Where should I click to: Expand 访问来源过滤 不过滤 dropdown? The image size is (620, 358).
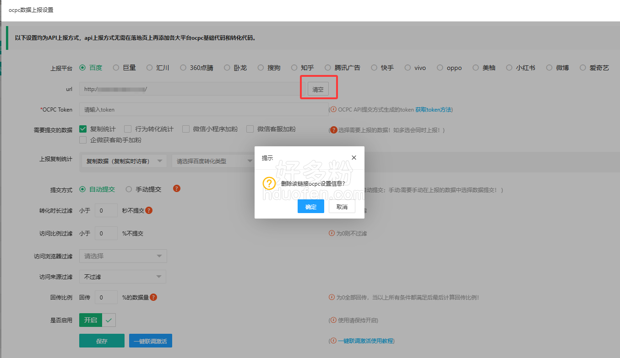pyautogui.click(x=122, y=277)
